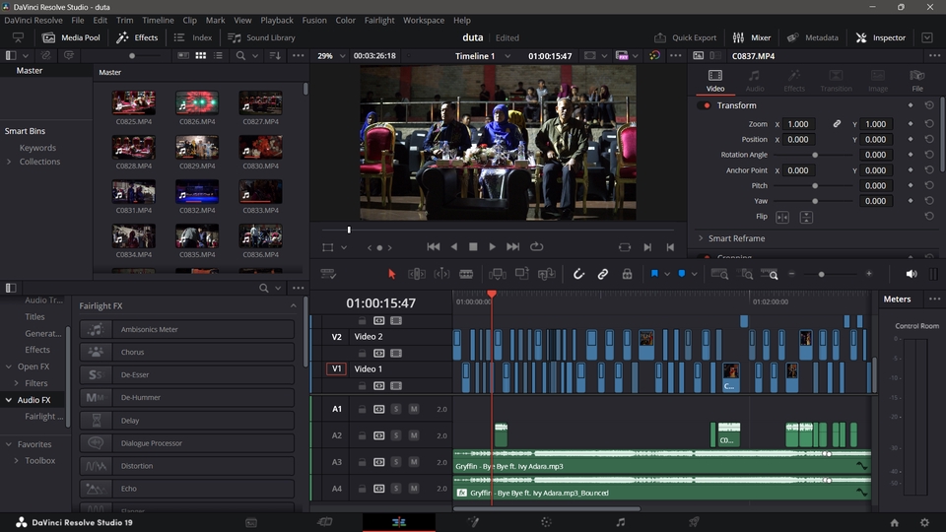
Task: Select the Blade Edit Mode tool
Action: (466, 274)
